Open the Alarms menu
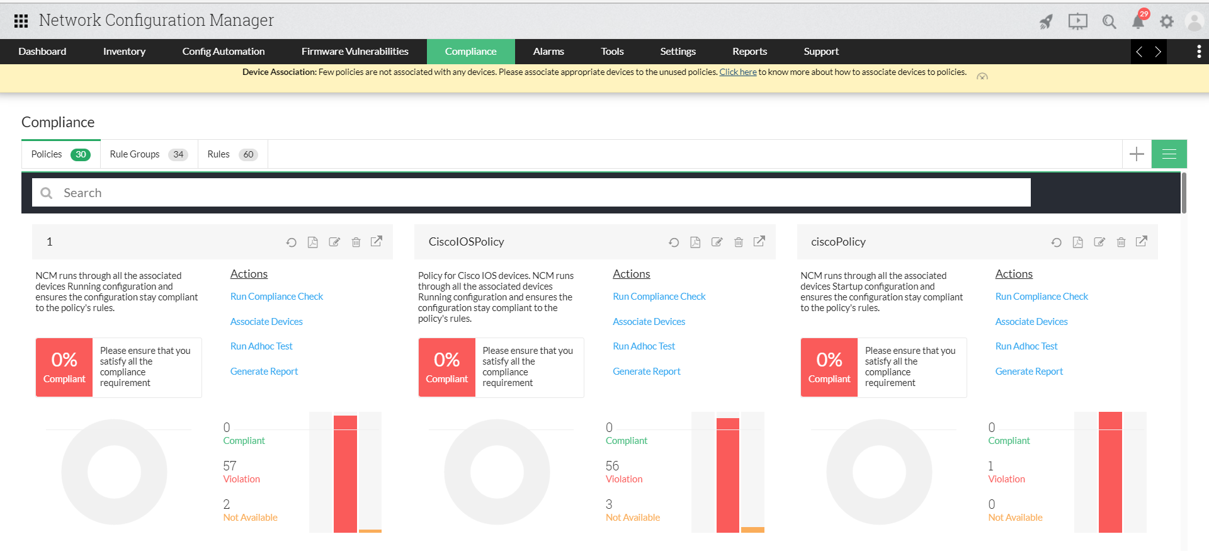The width and height of the screenshot is (1209, 551). pos(548,52)
